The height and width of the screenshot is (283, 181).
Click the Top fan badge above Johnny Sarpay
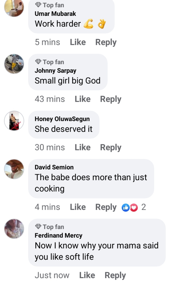coord(50,62)
